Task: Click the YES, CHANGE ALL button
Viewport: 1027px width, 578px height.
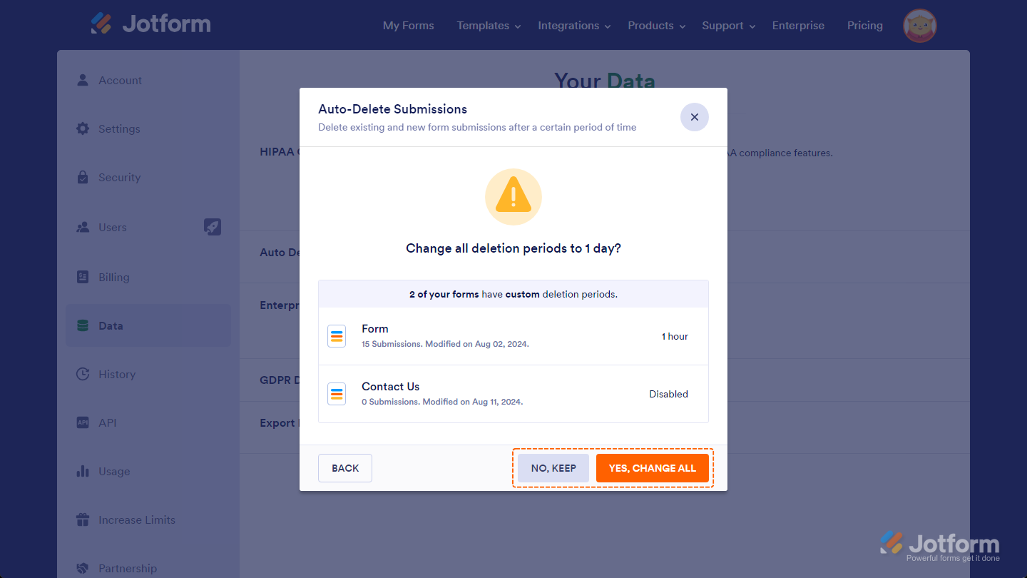Action: pos(653,467)
